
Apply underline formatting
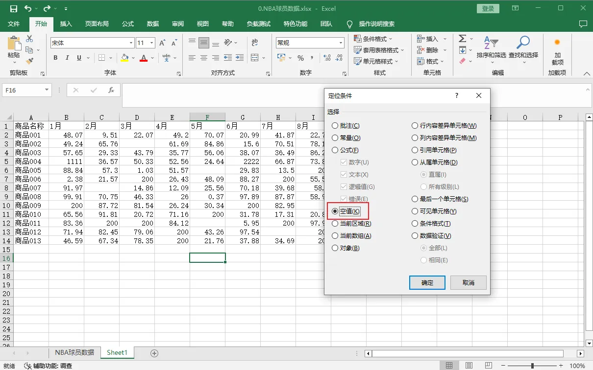point(79,58)
